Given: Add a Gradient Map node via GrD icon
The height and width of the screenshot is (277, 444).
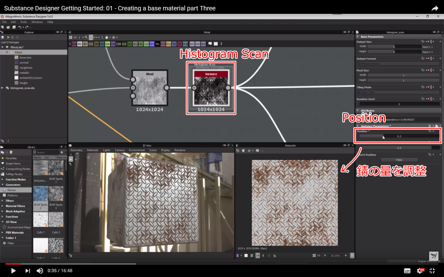Looking at the screenshot, I should click(x=124, y=44).
